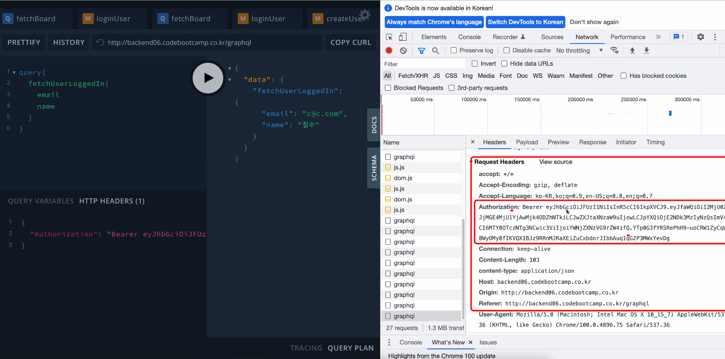Fold the query block at line 1

pos(14,72)
